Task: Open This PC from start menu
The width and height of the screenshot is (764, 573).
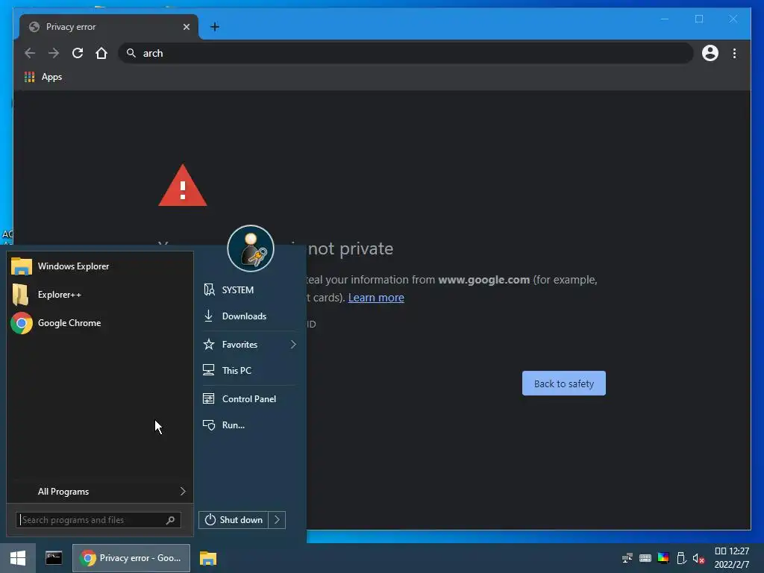Action: (249, 371)
